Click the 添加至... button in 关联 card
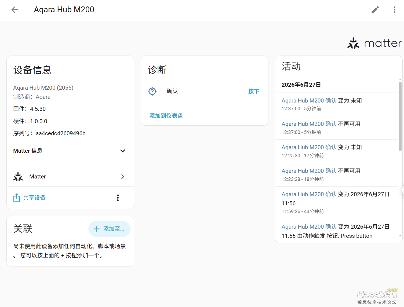This screenshot has width=404, height=307. 110,229
